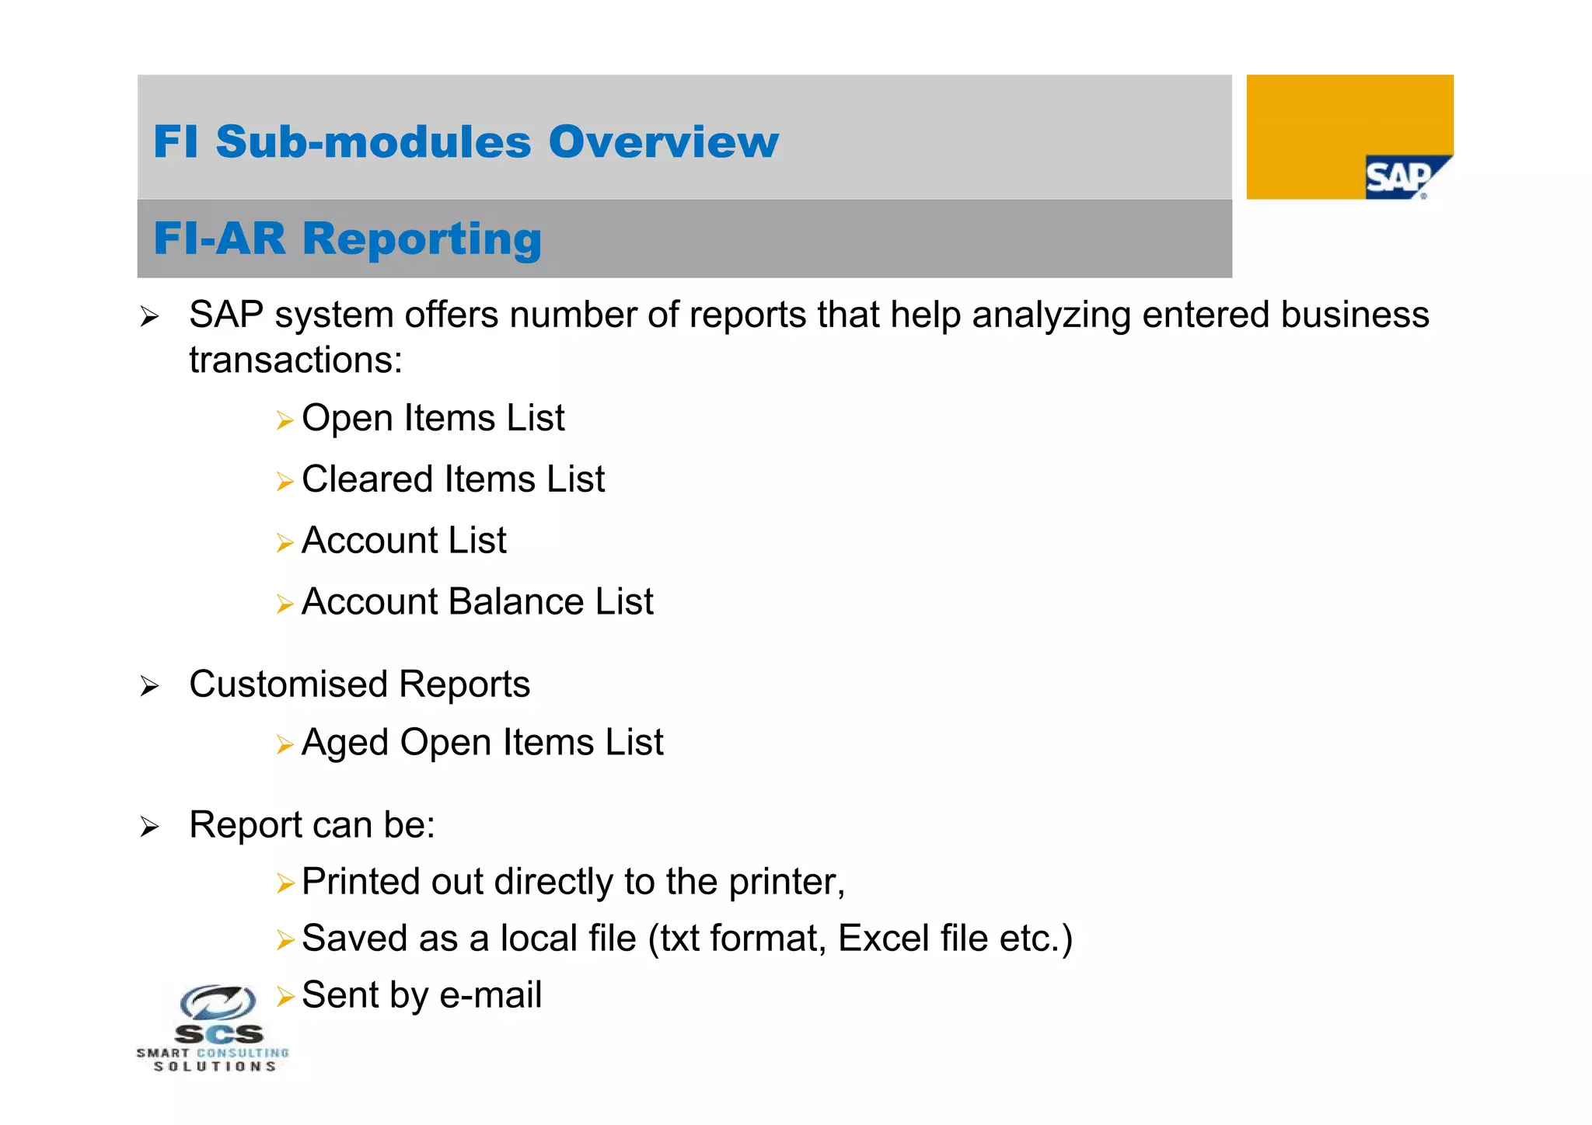
Task: Click the orange arrow bullet before 'Cleared Items List'
Action: click(x=285, y=482)
